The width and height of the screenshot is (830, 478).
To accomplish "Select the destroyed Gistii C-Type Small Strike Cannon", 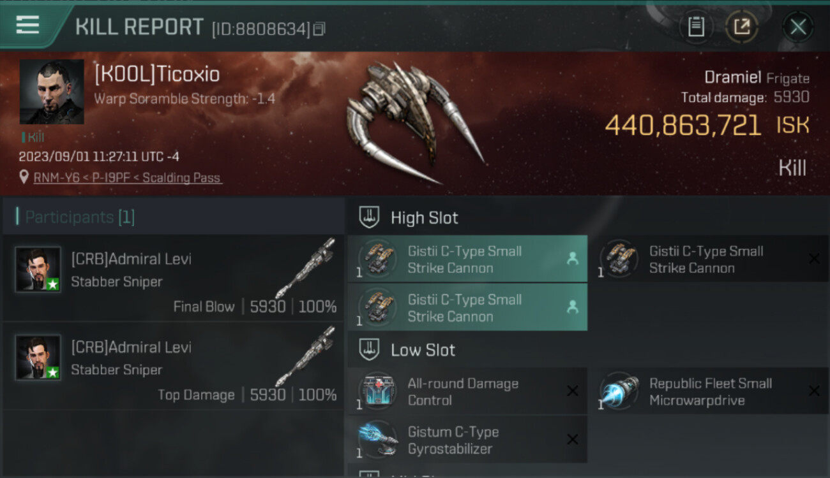I will pyautogui.click(x=709, y=259).
